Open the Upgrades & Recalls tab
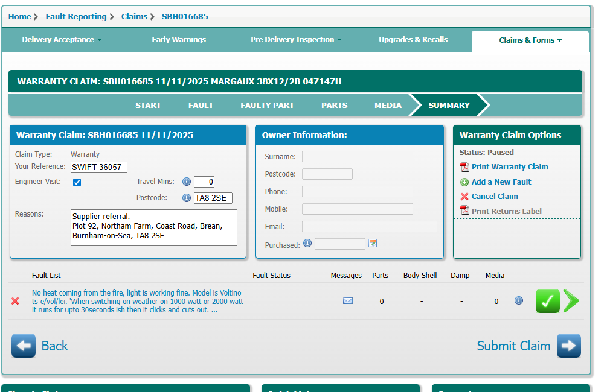Screen dimensions: 607x392 tap(413, 40)
